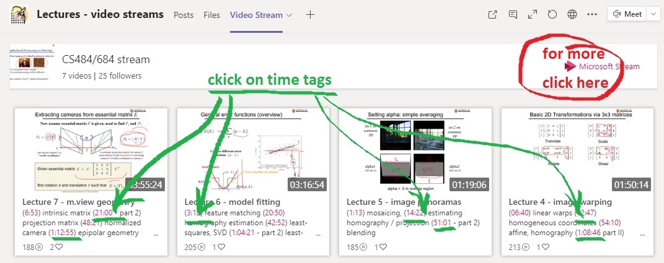Click the Lectures channel avatar
This screenshot has width=664, height=263.
(x=19, y=14)
